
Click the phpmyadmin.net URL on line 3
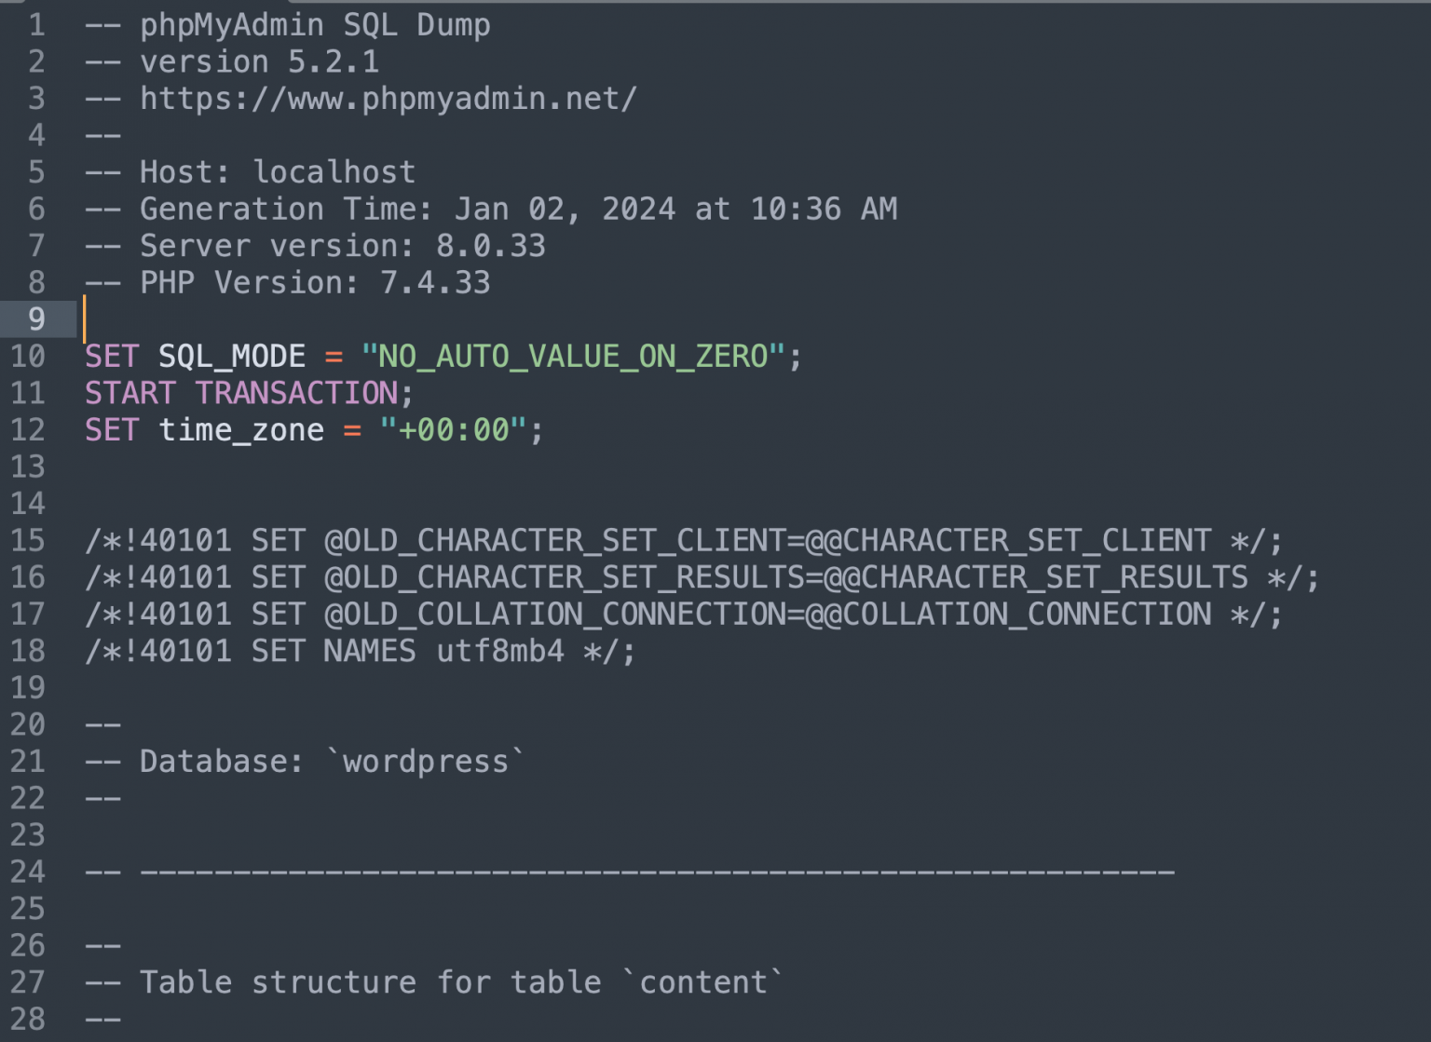(x=388, y=99)
